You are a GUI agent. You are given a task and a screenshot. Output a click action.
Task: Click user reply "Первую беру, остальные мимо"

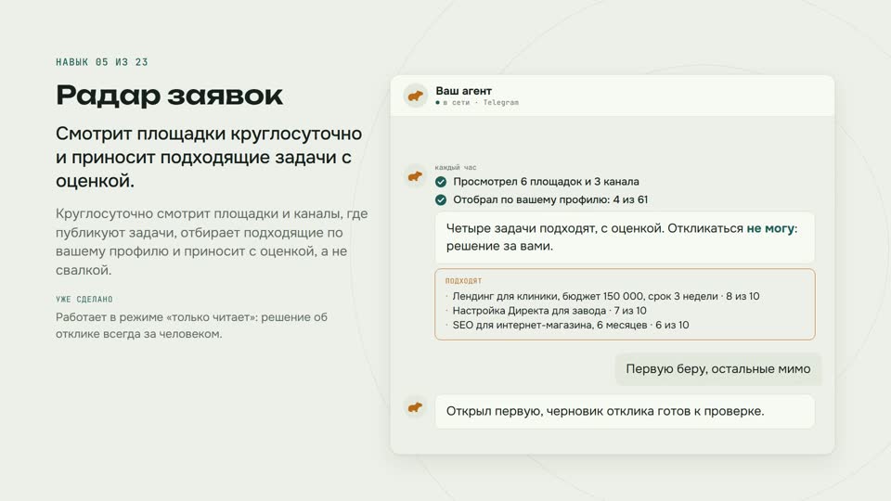click(718, 369)
